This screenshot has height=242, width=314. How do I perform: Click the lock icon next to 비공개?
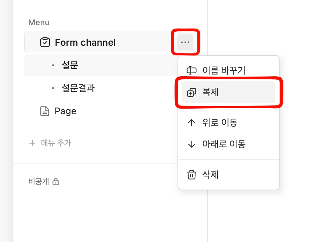point(56,182)
